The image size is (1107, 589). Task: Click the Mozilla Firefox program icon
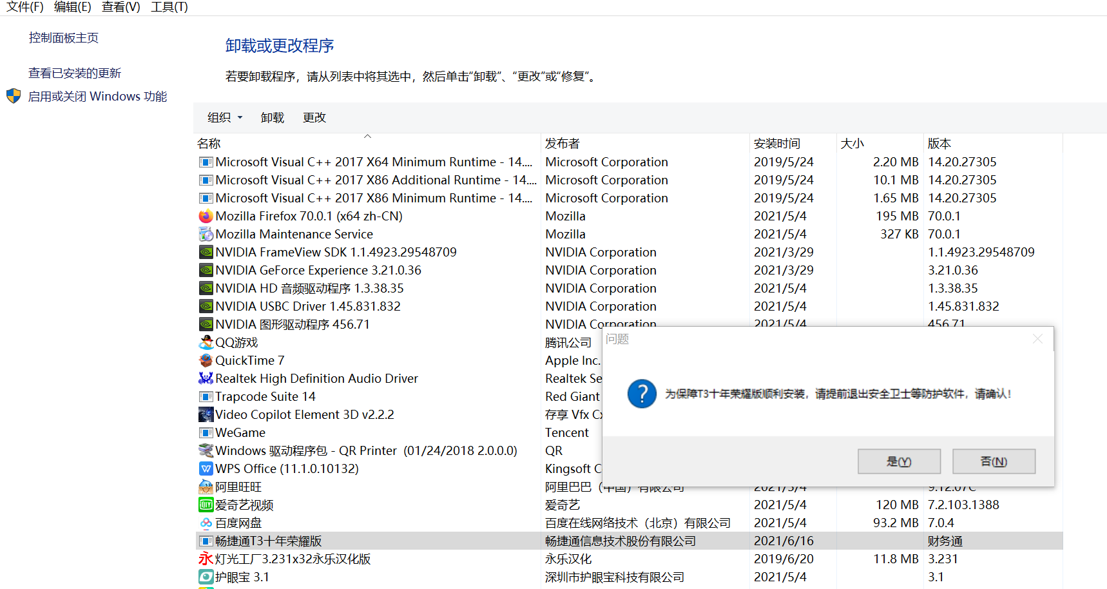point(206,216)
